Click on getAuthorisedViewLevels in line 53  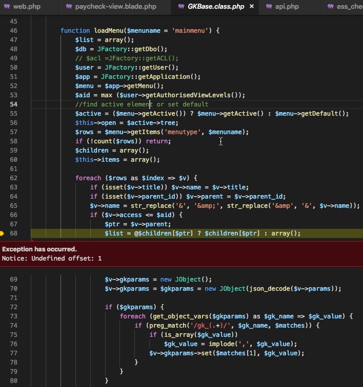(x=195, y=95)
